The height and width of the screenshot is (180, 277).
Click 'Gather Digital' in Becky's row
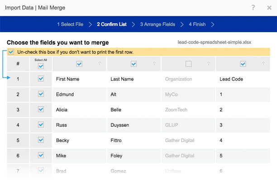(188, 141)
